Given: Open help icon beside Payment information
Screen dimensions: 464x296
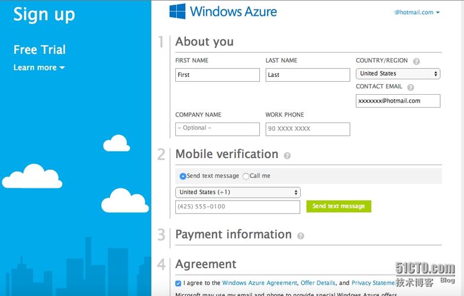Looking at the screenshot, I should click(x=301, y=236).
